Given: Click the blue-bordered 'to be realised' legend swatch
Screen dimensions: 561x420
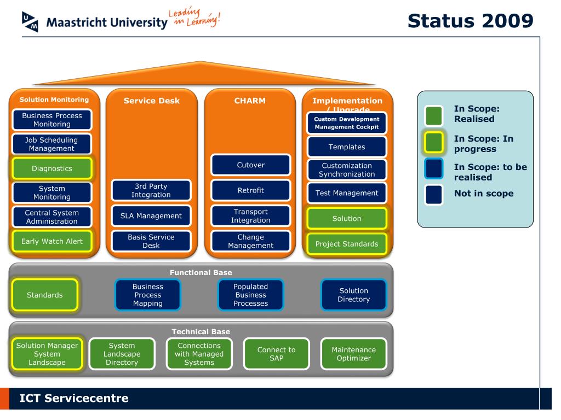Looking at the screenshot, I should tap(434, 168).
